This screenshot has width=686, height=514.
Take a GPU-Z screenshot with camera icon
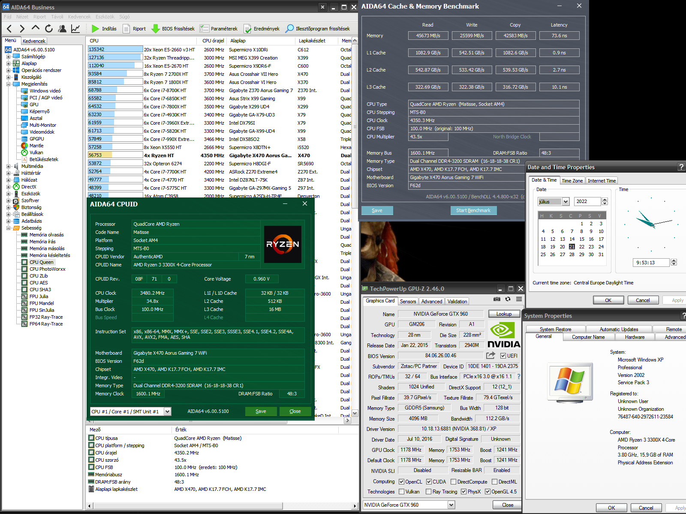click(x=496, y=299)
